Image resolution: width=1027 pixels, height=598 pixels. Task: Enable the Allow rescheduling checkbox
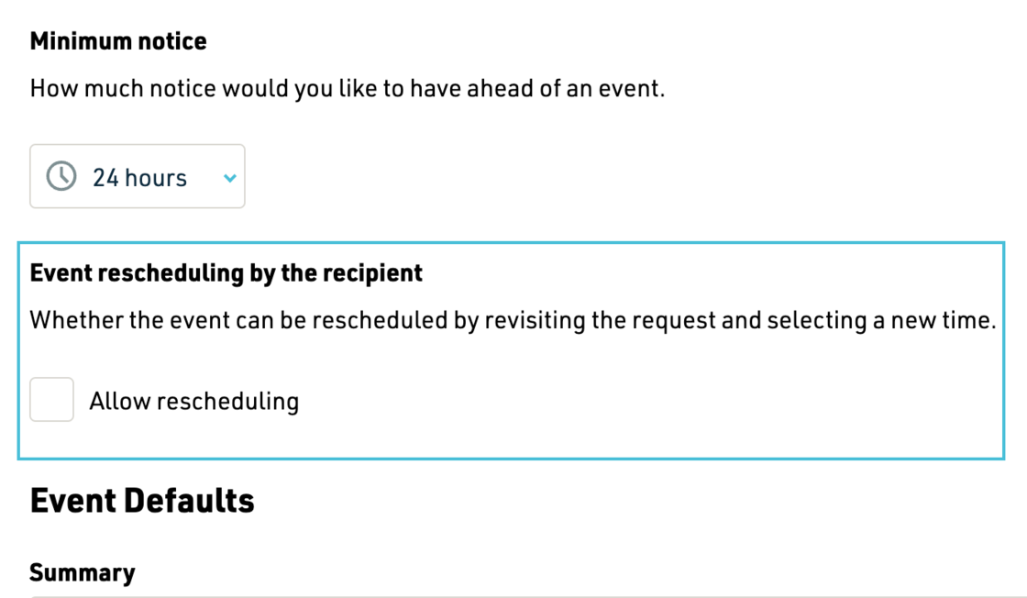(51, 400)
